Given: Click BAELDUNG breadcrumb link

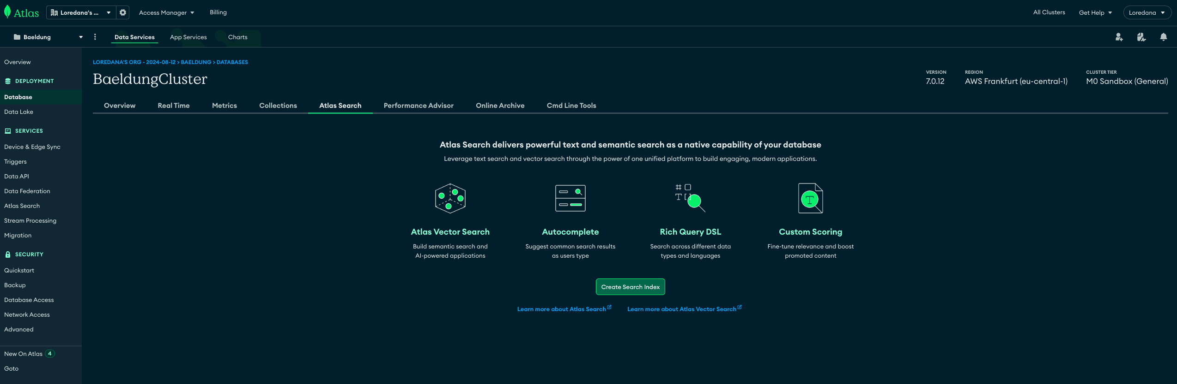Looking at the screenshot, I should [196, 62].
